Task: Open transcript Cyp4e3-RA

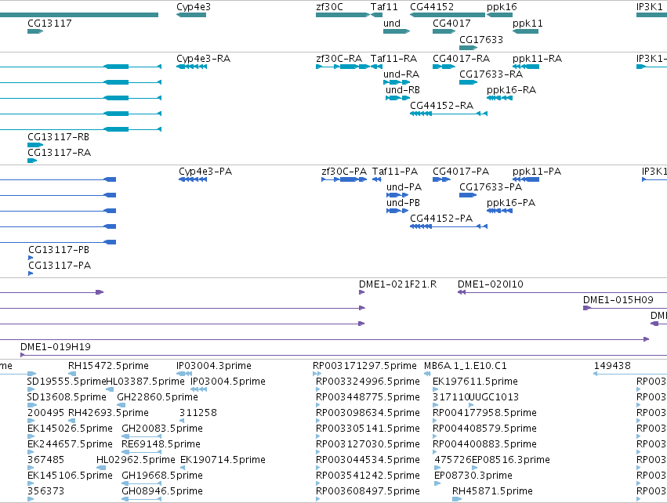Action: 191,67
